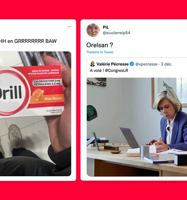The height and width of the screenshot is (200, 187).
Task: Click the Miel Rosat label on the box
Action: coord(53,98)
